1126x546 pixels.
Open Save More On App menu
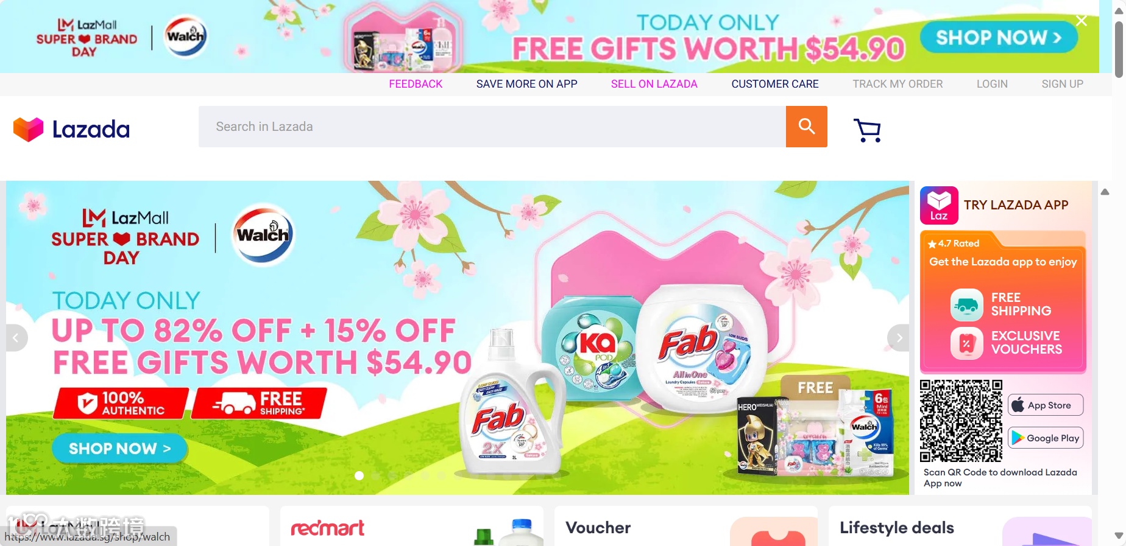tap(527, 84)
